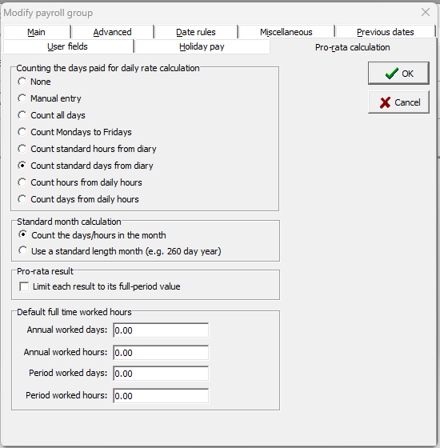
Task: Focus the Period worked hours field
Action: (x=161, y=396)
